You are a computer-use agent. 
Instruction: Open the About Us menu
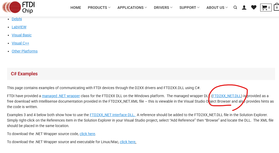(217, 8)
